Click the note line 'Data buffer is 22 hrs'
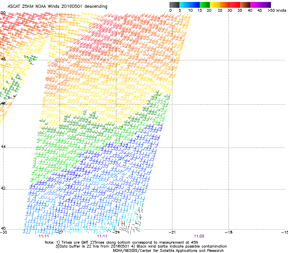288x253 pixels. tap(79, 246)
